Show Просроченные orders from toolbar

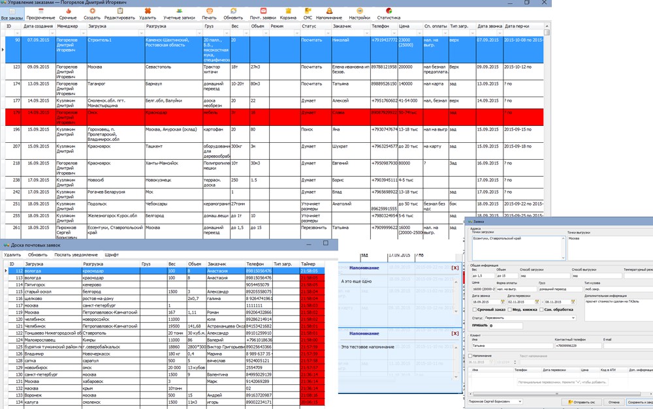click(x=40, y=14)
